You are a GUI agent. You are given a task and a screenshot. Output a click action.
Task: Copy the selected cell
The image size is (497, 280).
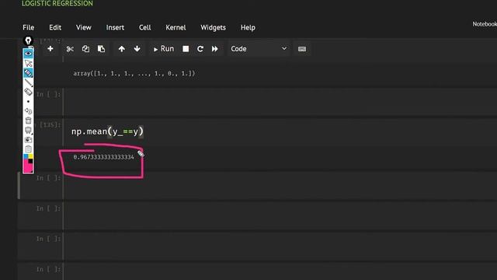85,49
